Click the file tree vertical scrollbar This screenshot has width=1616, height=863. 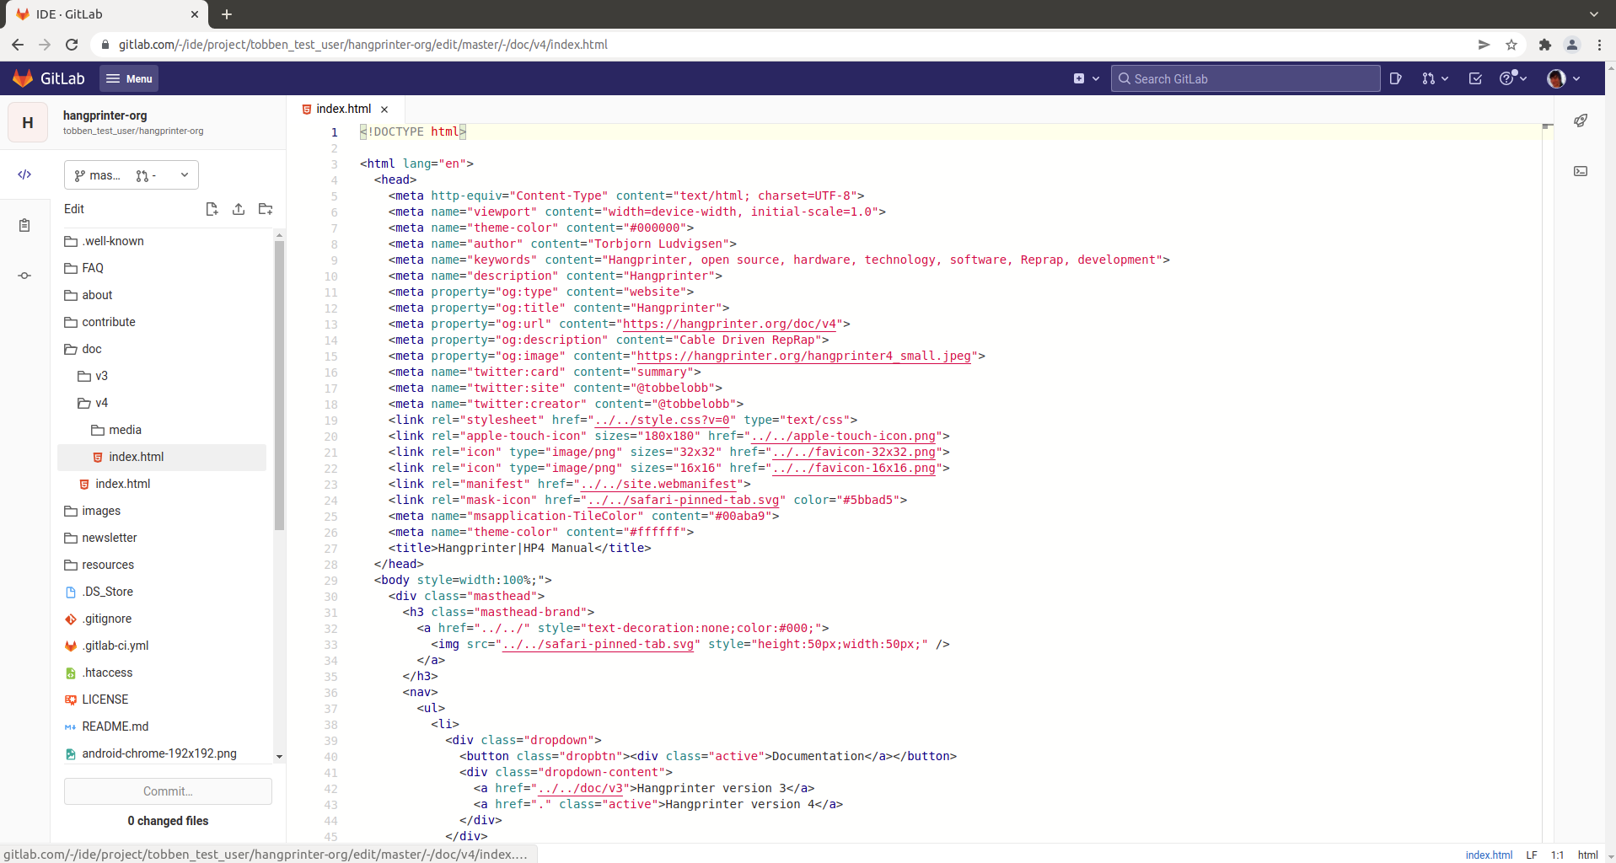tap(279, 385)
